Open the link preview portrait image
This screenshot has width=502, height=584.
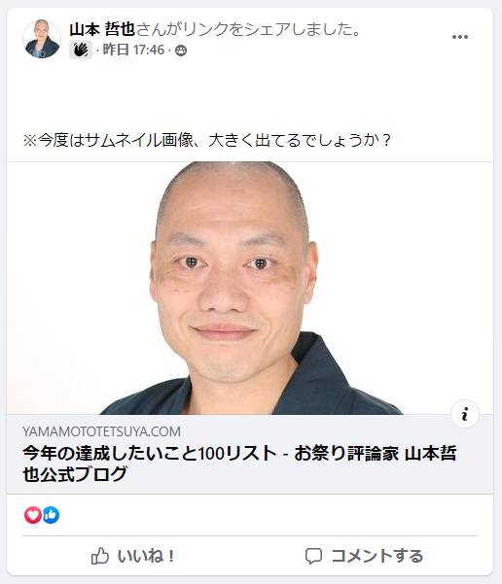(250, 288)
